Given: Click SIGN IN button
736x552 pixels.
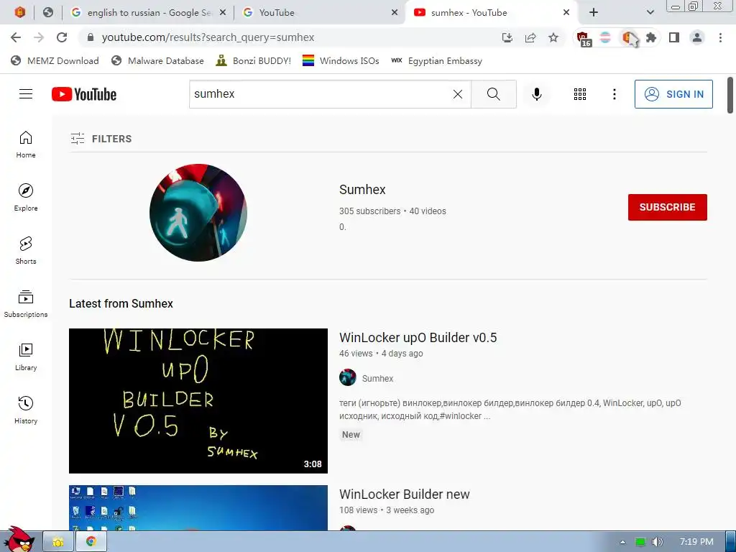Looking at the screenshot, I should 673,94.
